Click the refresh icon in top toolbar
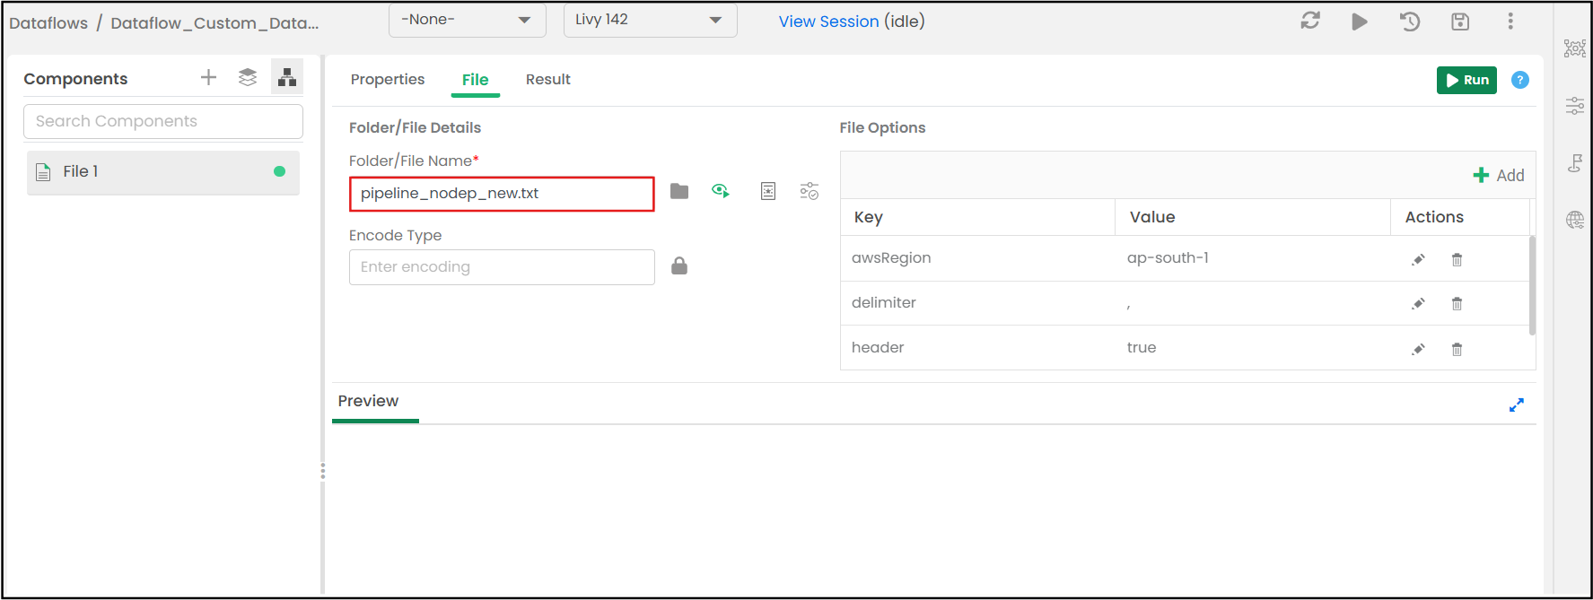The width and height of the screenshot is (1593, 600). pyautogui.click(x=1310, y=21)
